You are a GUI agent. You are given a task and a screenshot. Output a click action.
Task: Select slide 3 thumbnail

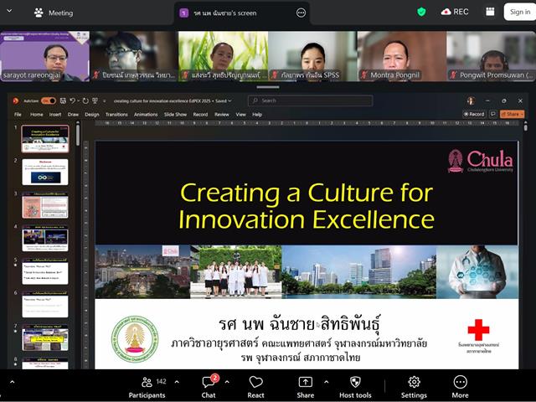(x=44, y=205)
